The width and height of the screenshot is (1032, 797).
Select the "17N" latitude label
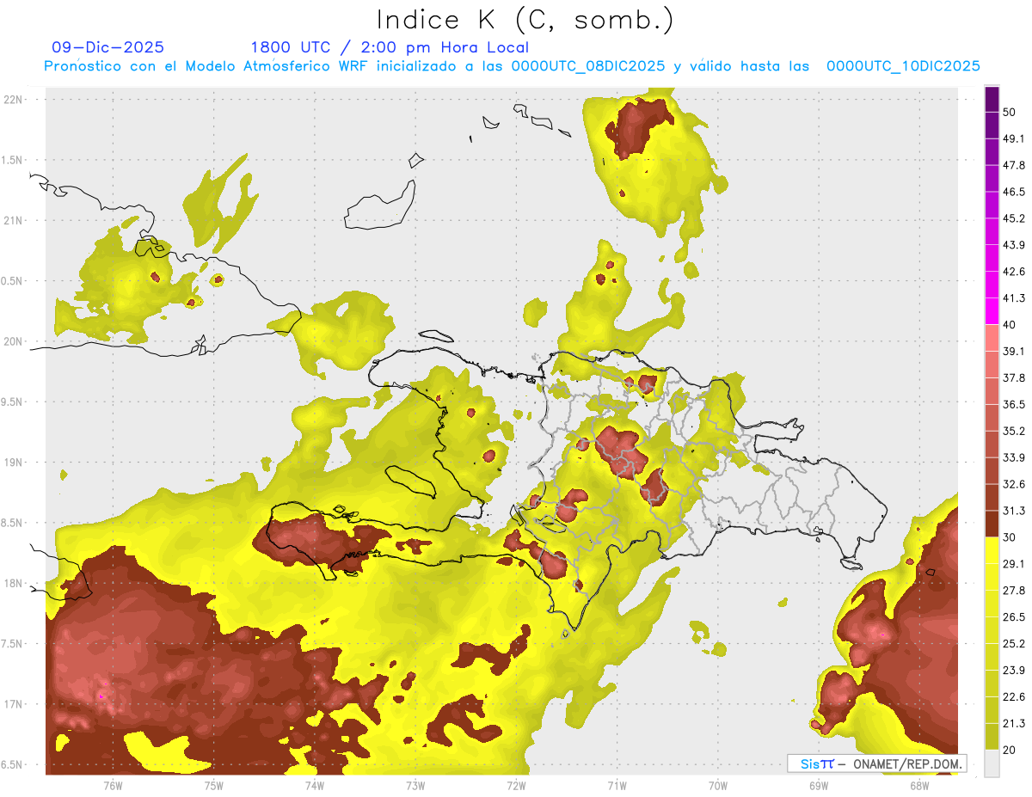13,704
